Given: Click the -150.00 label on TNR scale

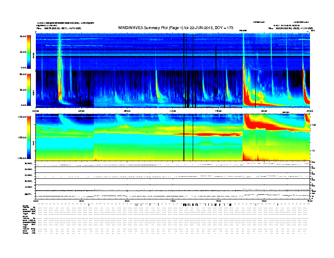Looking at the screenshot, I should point(22,158).
